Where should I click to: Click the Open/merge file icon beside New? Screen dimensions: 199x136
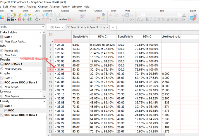[14, 15]
